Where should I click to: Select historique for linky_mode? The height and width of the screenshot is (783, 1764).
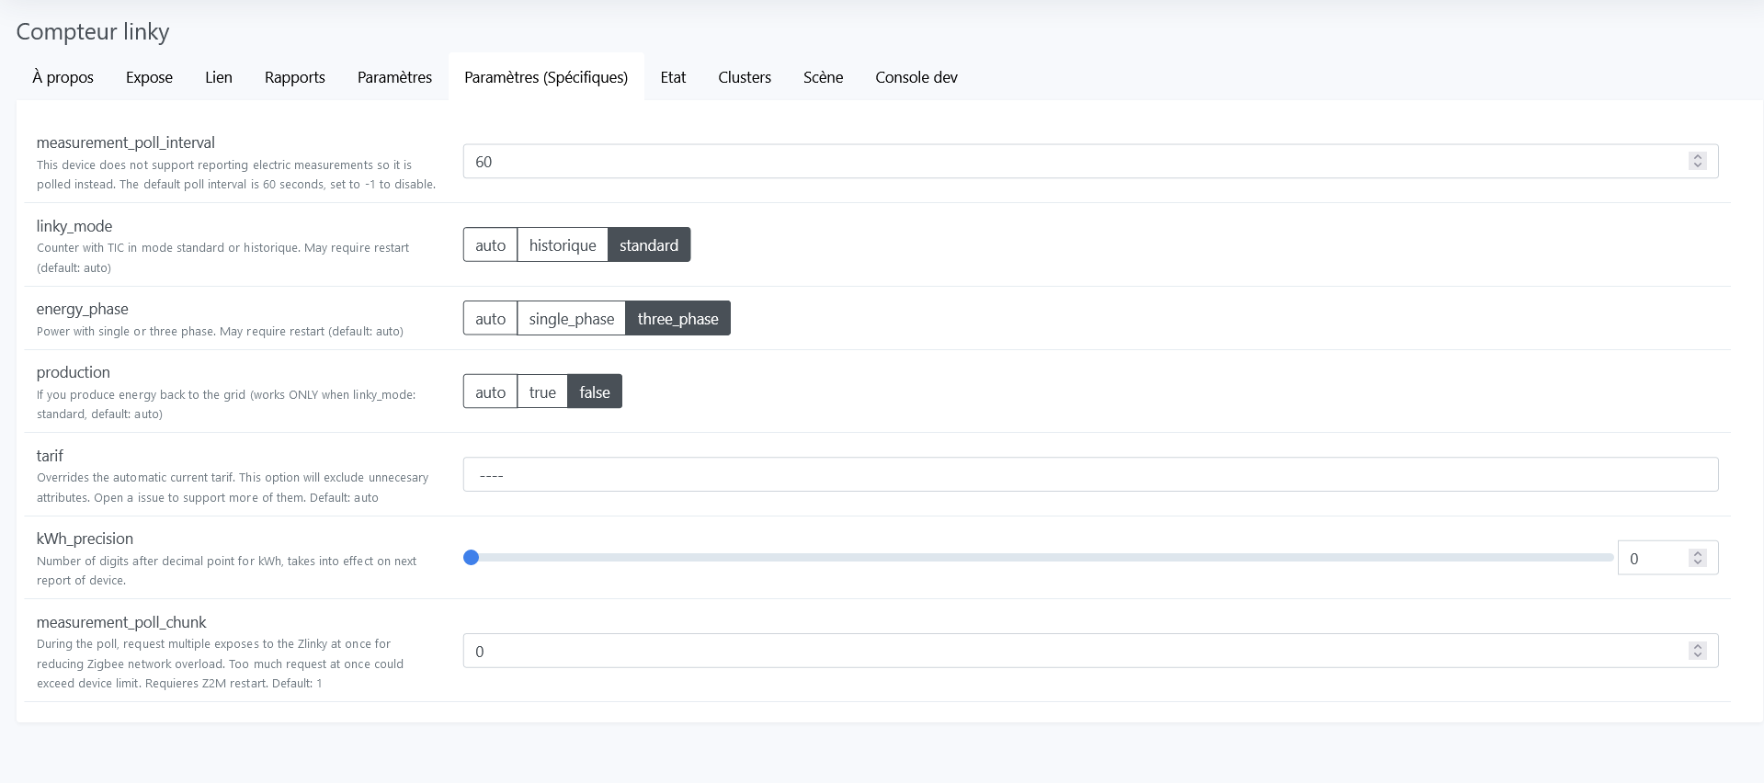(x=562, y=245)
